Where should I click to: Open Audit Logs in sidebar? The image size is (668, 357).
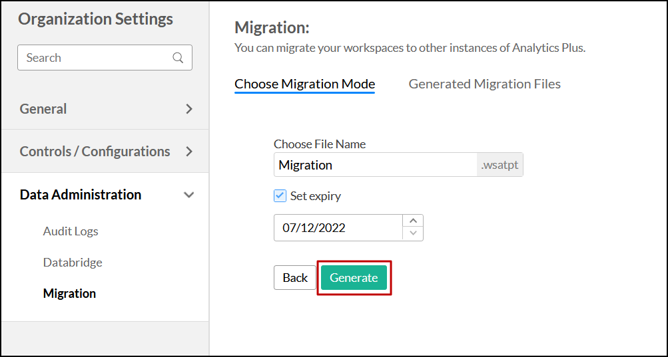point(71,231)
